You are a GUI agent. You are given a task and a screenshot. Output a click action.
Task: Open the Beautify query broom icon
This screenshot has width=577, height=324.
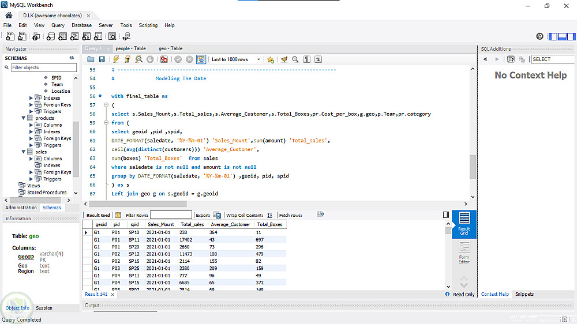point(284,59)
